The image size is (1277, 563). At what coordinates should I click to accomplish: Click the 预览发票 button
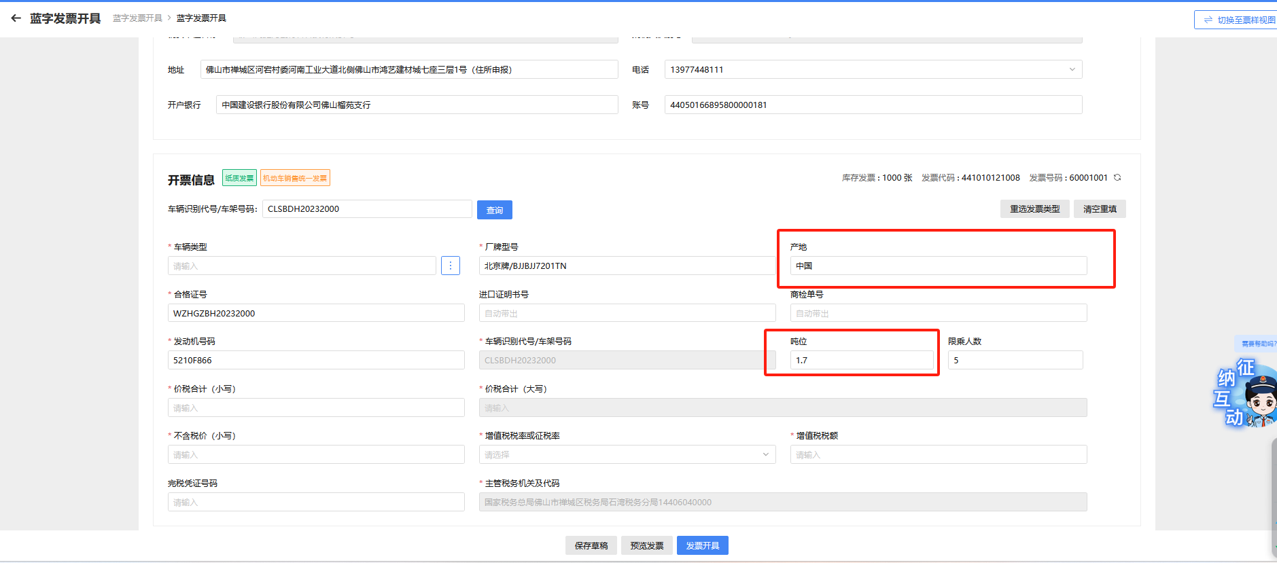(x=646, y=545)
